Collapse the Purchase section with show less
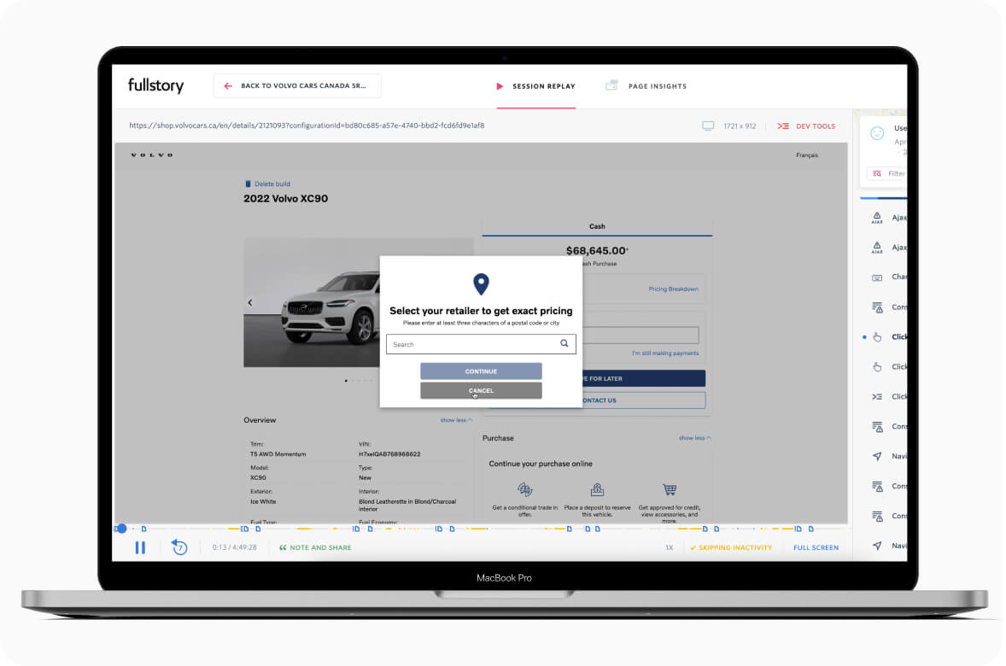Viewport: 1006px width, 666px height. 695,438
